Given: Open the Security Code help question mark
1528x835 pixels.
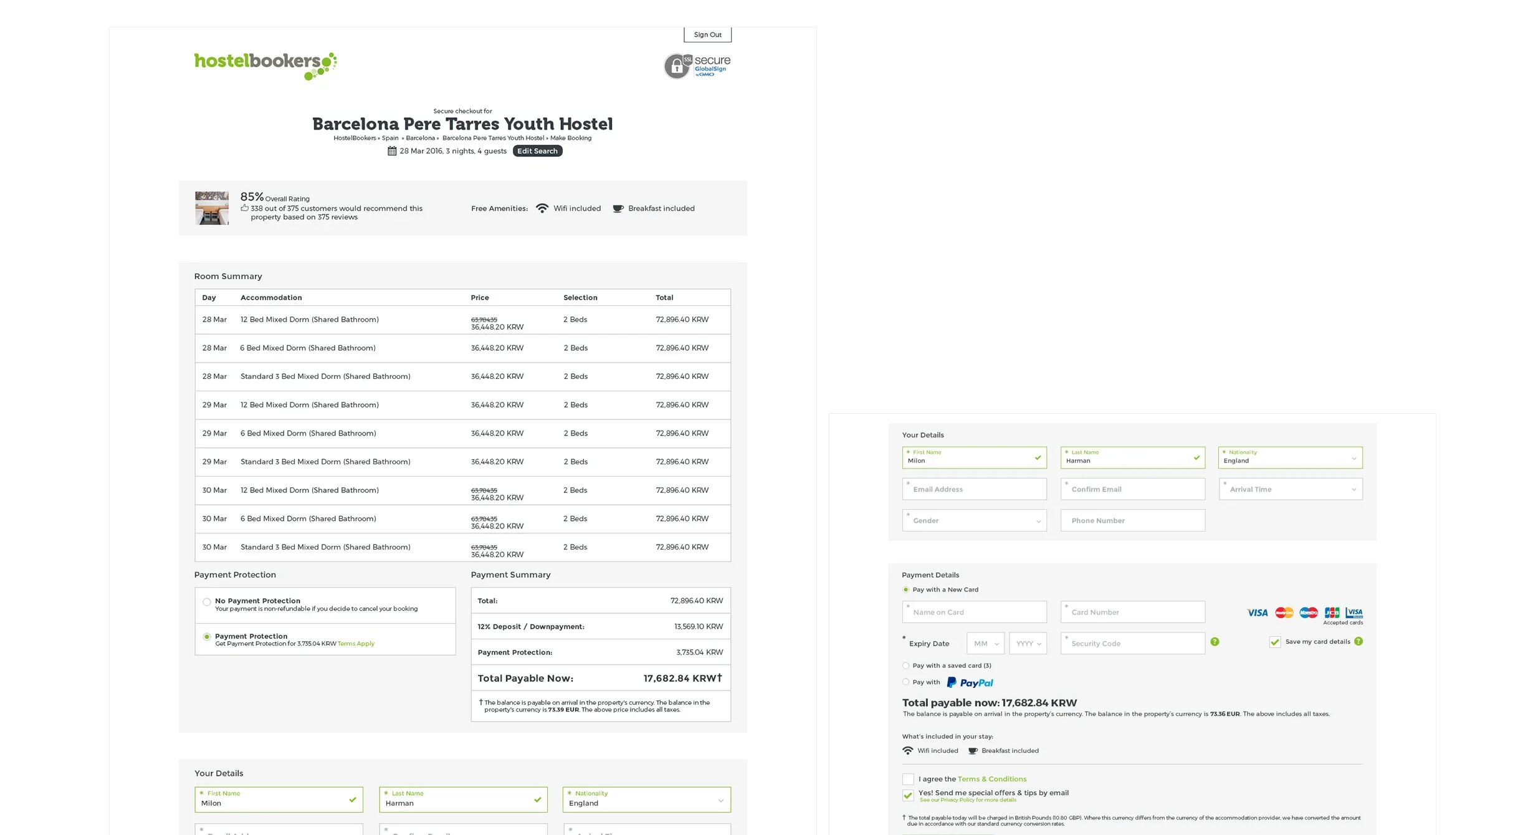Looking at the screenshot, I should [x=1215, y=641].
